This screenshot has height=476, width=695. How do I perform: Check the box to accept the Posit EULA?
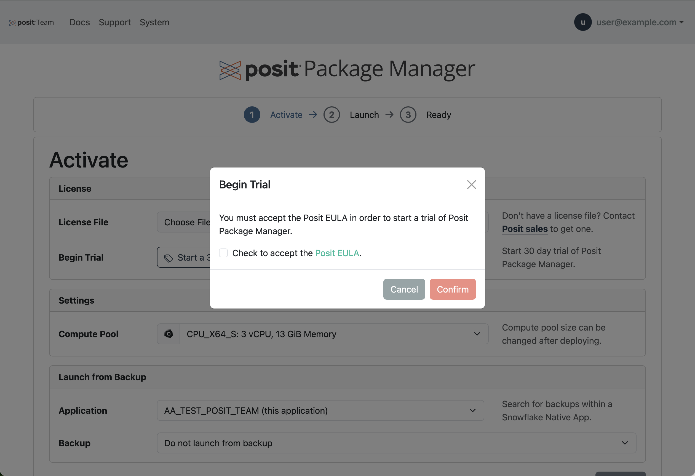pyautogui.click(x=223, y=253)
